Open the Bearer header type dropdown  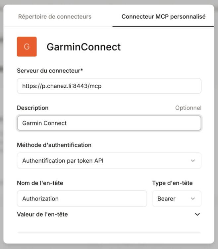(x=177, y=199)
